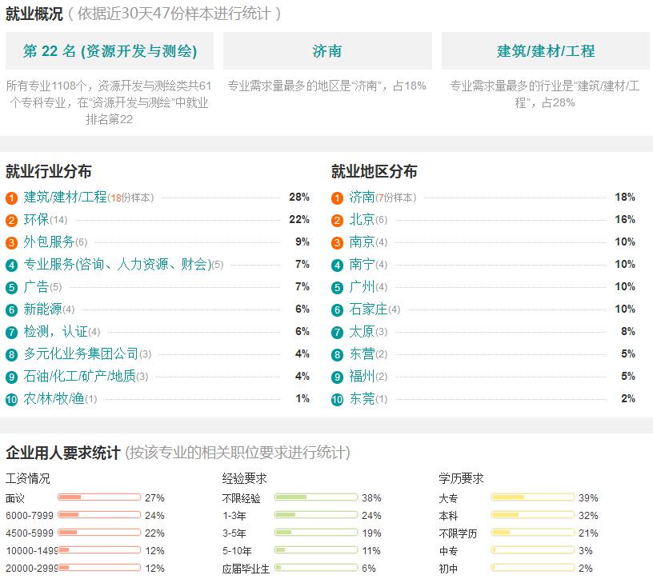Click the orange rank 1 badge for 建筑/建材/工程
Screen dimensions: 653x583
point(11,198)
